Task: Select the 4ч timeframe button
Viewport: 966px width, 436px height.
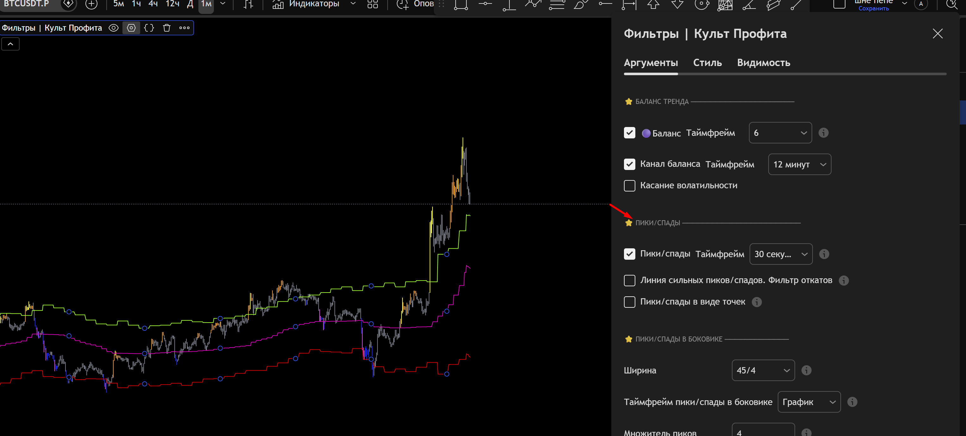Action: point(153,4)
